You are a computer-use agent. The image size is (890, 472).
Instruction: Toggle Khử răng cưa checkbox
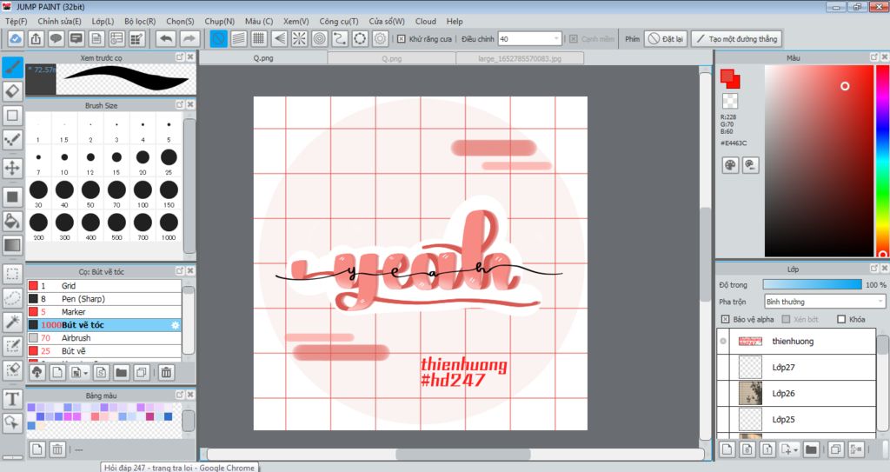pos(402,39)
